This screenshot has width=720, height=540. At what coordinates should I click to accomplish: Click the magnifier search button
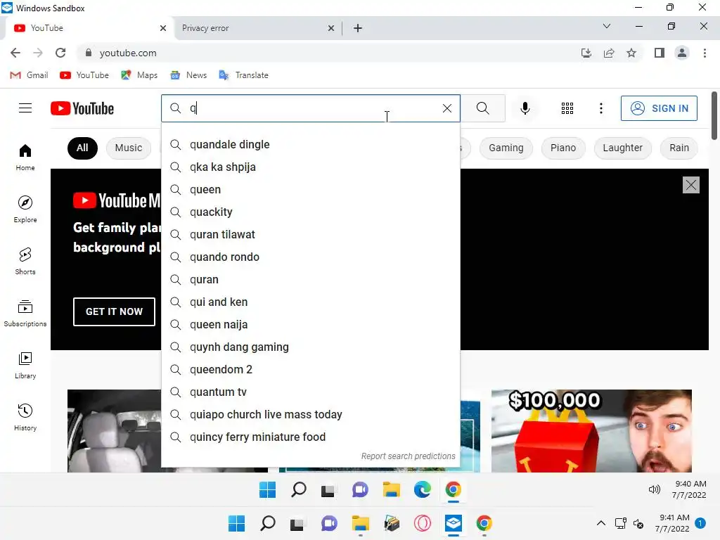tap(482, 108)
